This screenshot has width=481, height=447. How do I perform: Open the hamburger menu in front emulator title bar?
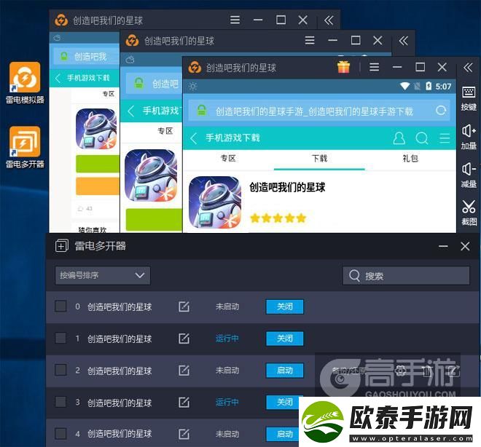point(375,67)
